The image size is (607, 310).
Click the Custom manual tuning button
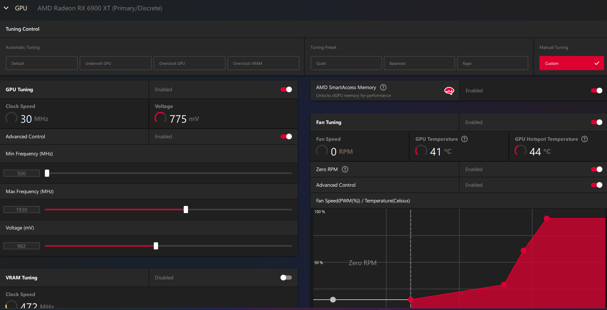click(x=572, y=63)
